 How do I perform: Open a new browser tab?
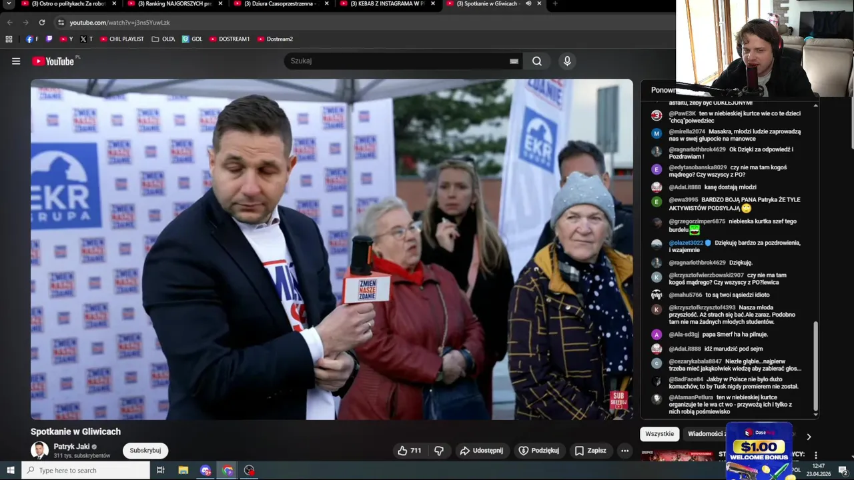[x=555, y=3]
